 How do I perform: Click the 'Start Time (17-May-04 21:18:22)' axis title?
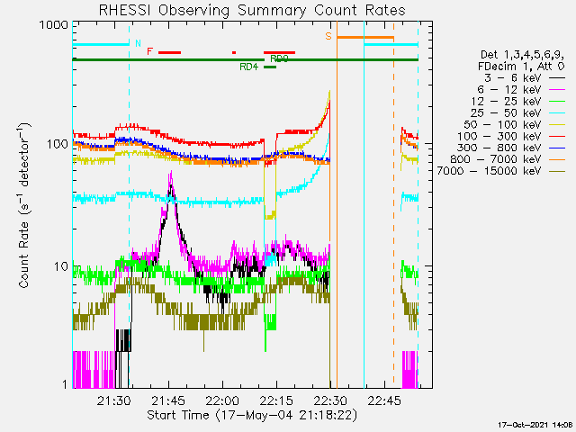252,416
